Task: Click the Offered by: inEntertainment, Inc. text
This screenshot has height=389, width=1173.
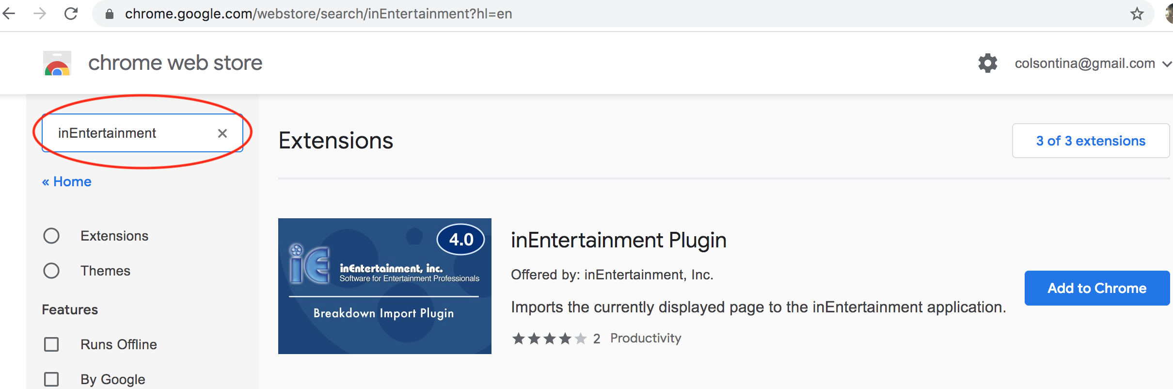Action: click(x=612, y=275)
